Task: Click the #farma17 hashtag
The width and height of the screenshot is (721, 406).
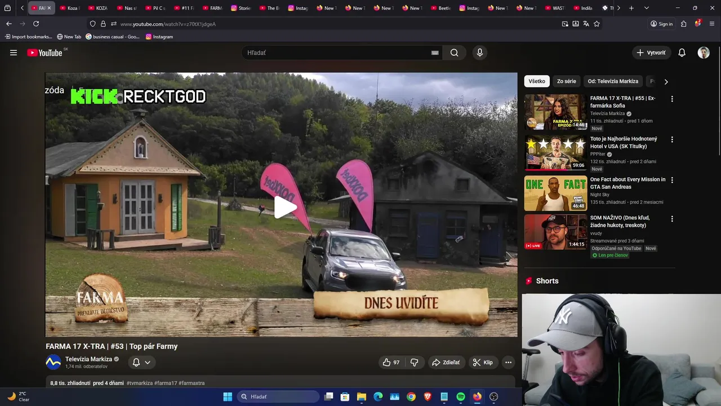Action: point(166,383)
